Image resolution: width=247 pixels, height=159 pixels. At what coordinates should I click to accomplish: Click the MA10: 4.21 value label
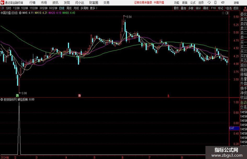click(x=41, y=13)
